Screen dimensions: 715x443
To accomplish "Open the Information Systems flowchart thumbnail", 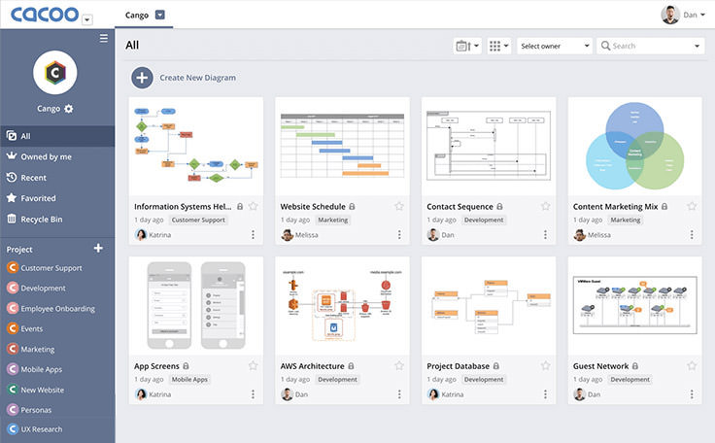I will click(x=196, y=146).
